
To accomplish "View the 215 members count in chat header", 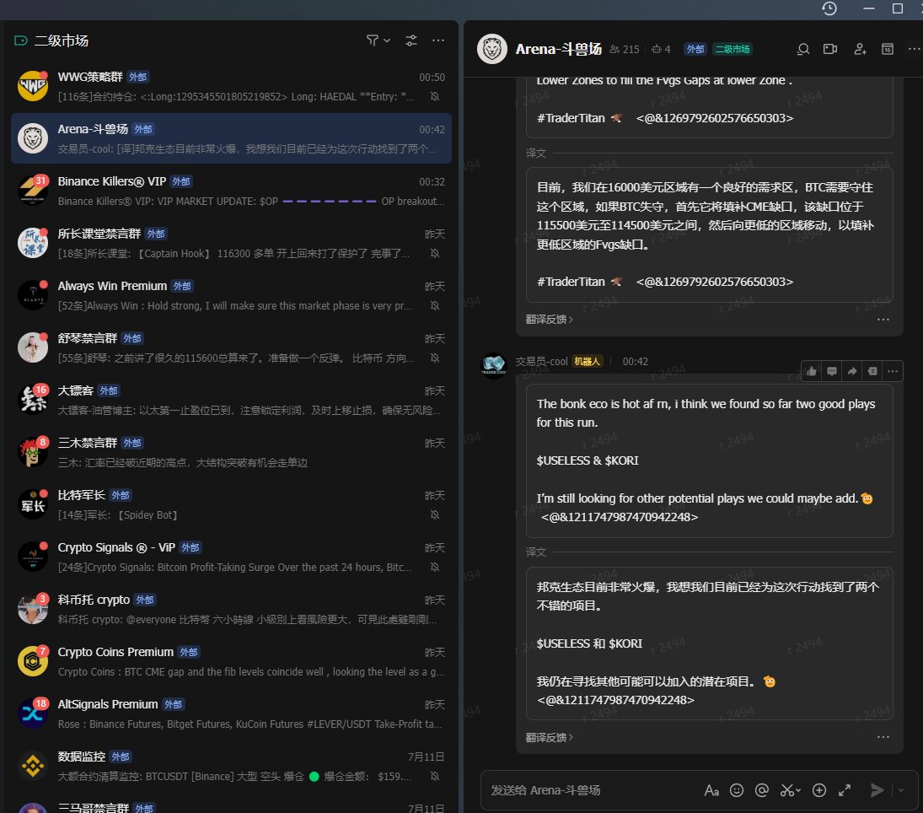I will coord(625,50).
